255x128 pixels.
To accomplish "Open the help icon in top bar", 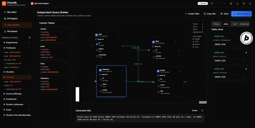I will pyautogui.click(x=212, y=3).
